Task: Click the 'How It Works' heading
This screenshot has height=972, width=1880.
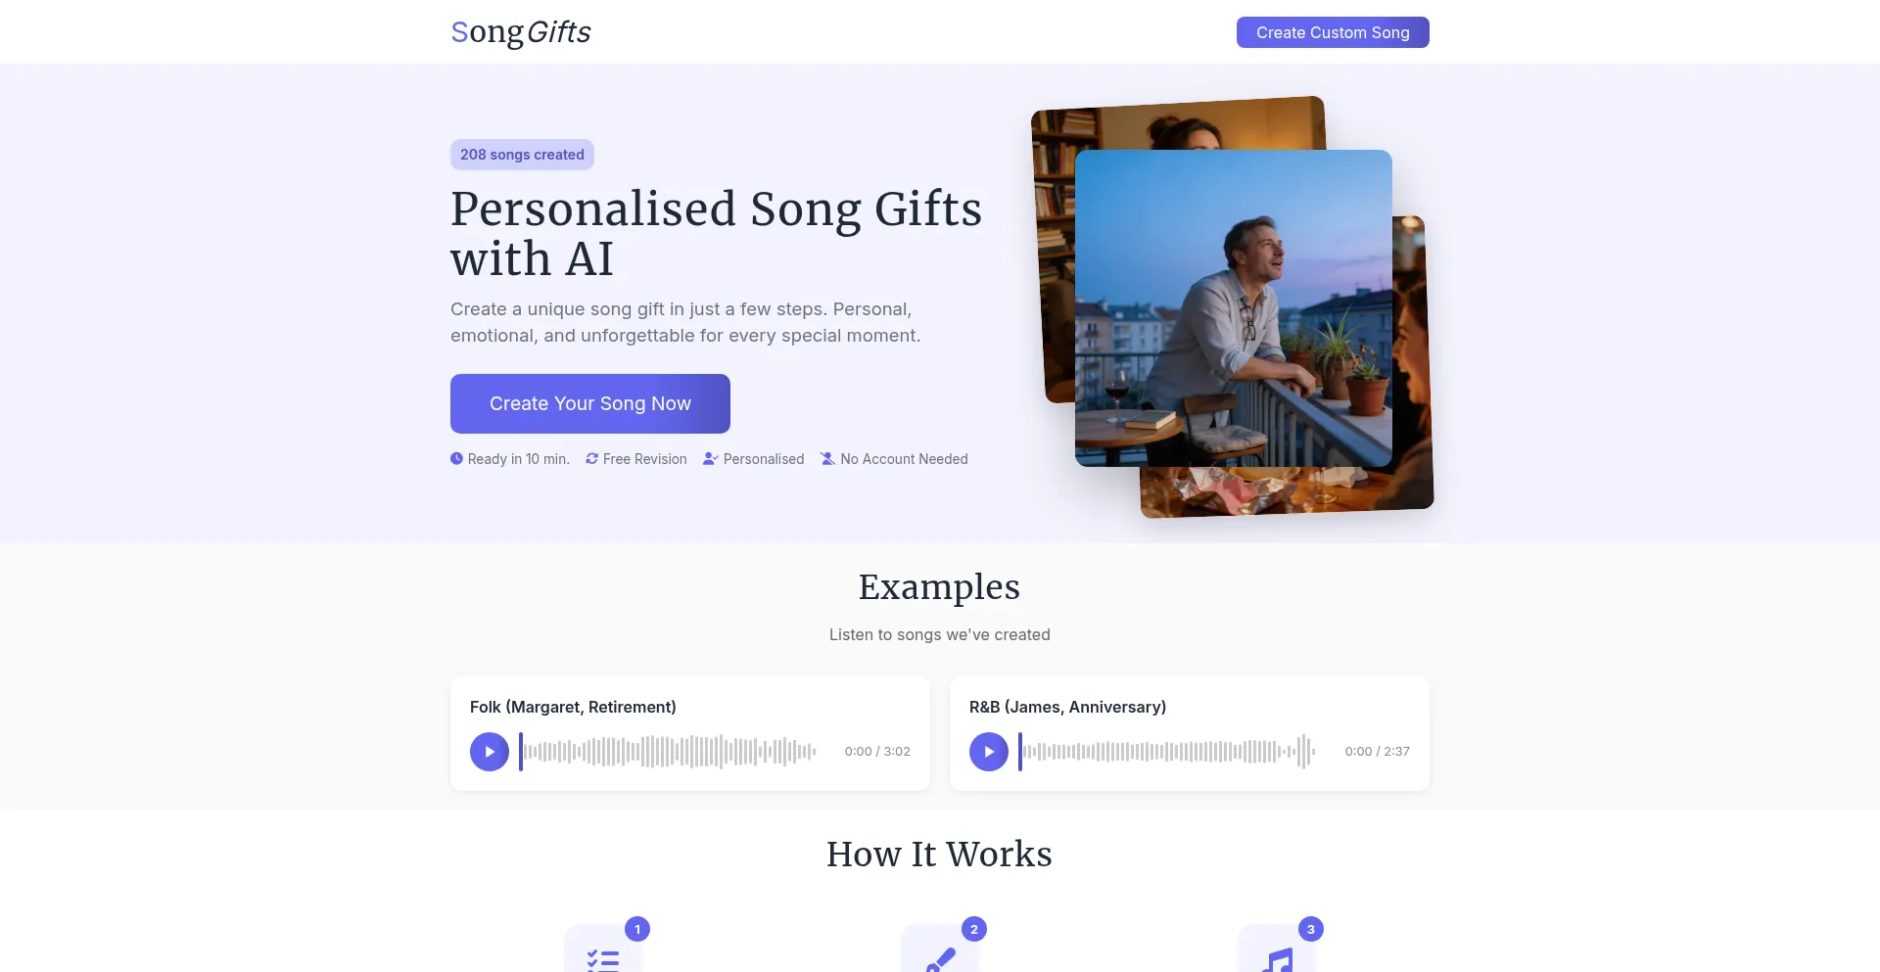Action: [x=939, y=855]
